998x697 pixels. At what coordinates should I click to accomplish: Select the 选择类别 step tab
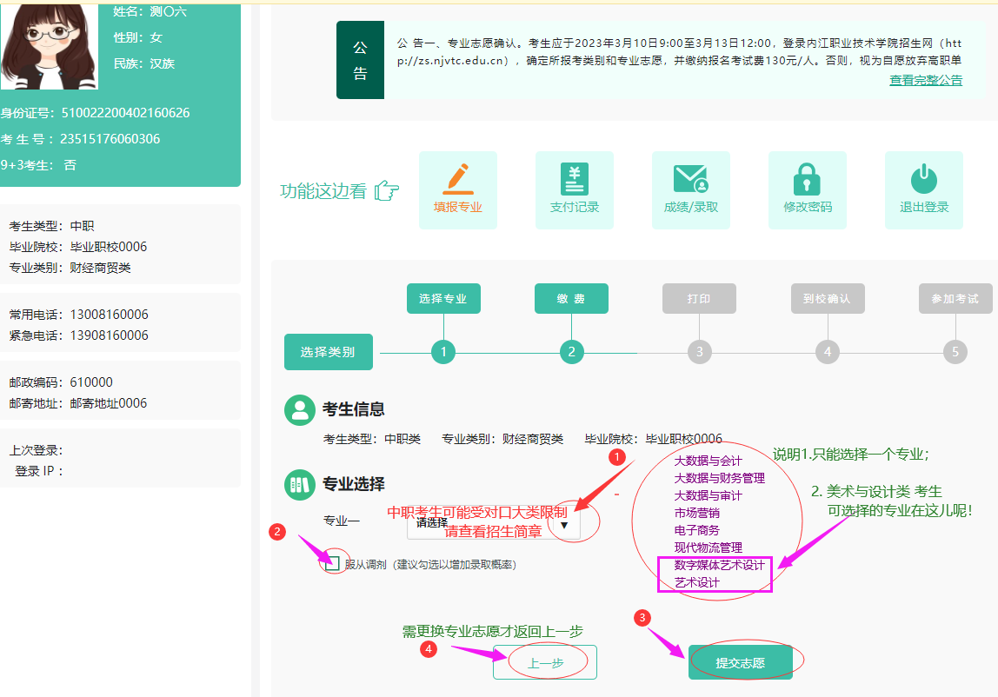pos(328,352)
